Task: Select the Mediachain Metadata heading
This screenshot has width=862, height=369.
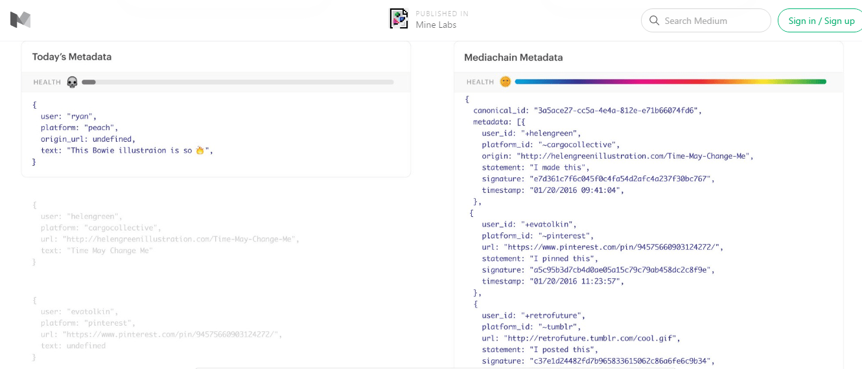Action: tap(513, 58)
